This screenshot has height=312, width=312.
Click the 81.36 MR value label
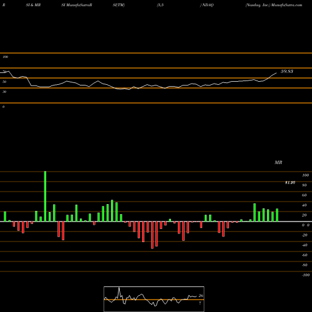(x=290, y=183)
